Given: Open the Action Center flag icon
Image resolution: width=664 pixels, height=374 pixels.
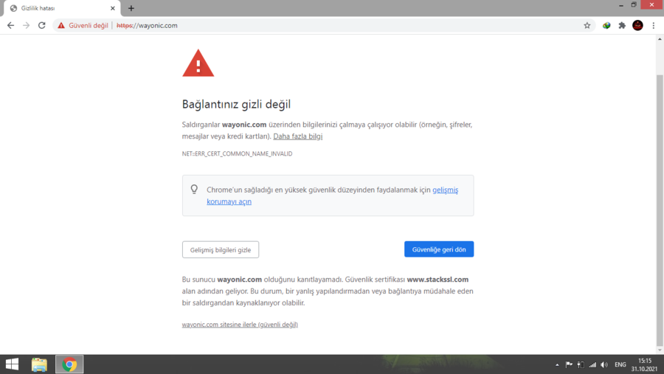Looking at the screenshot, I should 569,364.
